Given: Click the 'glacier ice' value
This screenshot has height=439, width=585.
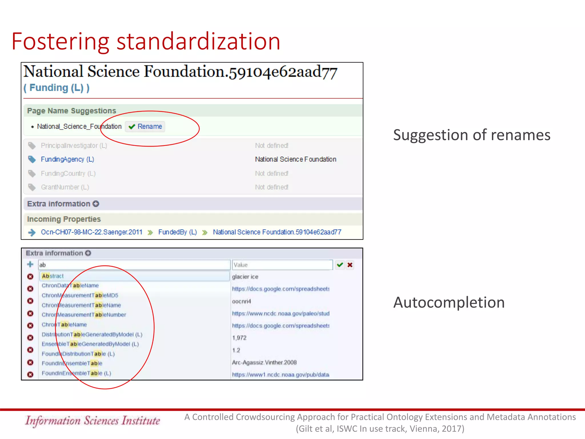Looking at the screenshot, I should [x=245, y=277].
